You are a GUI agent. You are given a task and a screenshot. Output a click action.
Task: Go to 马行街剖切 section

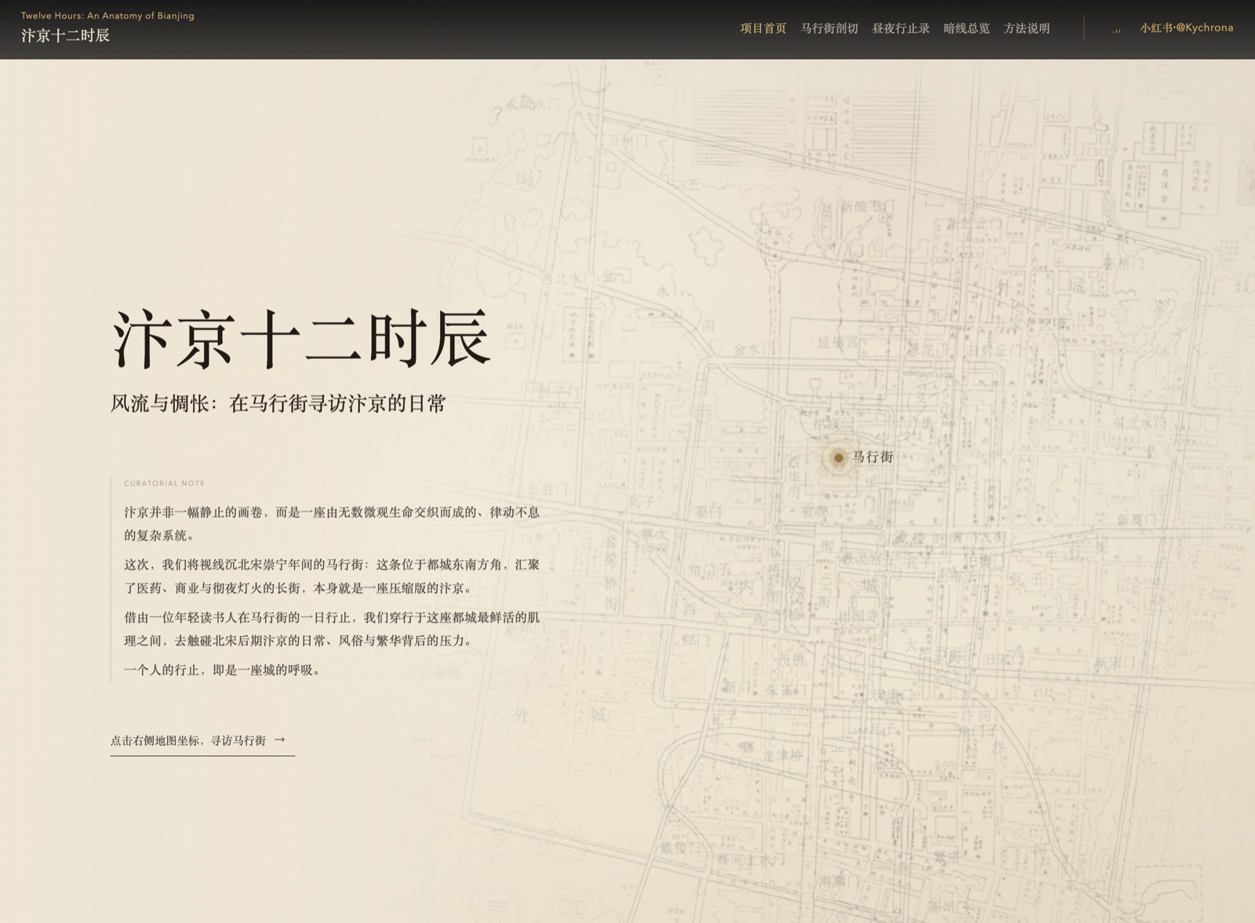pyautogui.click(x=829, y=28)
